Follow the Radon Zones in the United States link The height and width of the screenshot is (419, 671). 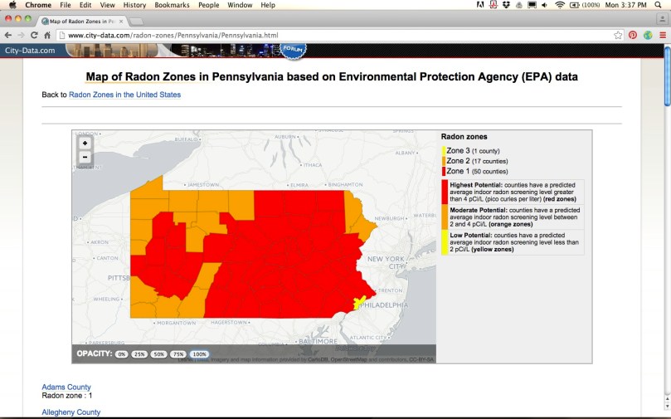(124, 95)
